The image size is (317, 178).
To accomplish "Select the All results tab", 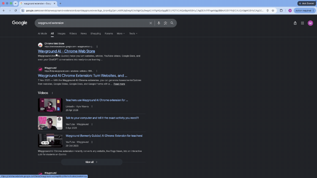I will (52, 34).
